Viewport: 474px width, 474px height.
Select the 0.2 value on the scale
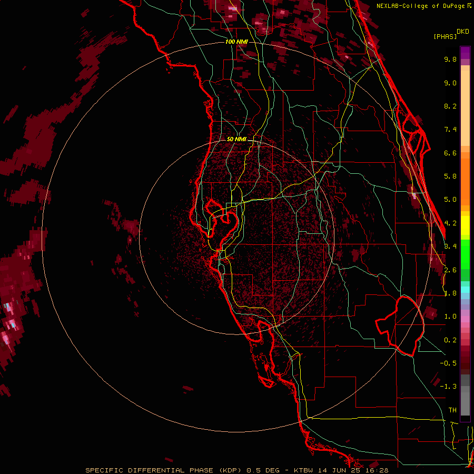[x=450, y=340]
